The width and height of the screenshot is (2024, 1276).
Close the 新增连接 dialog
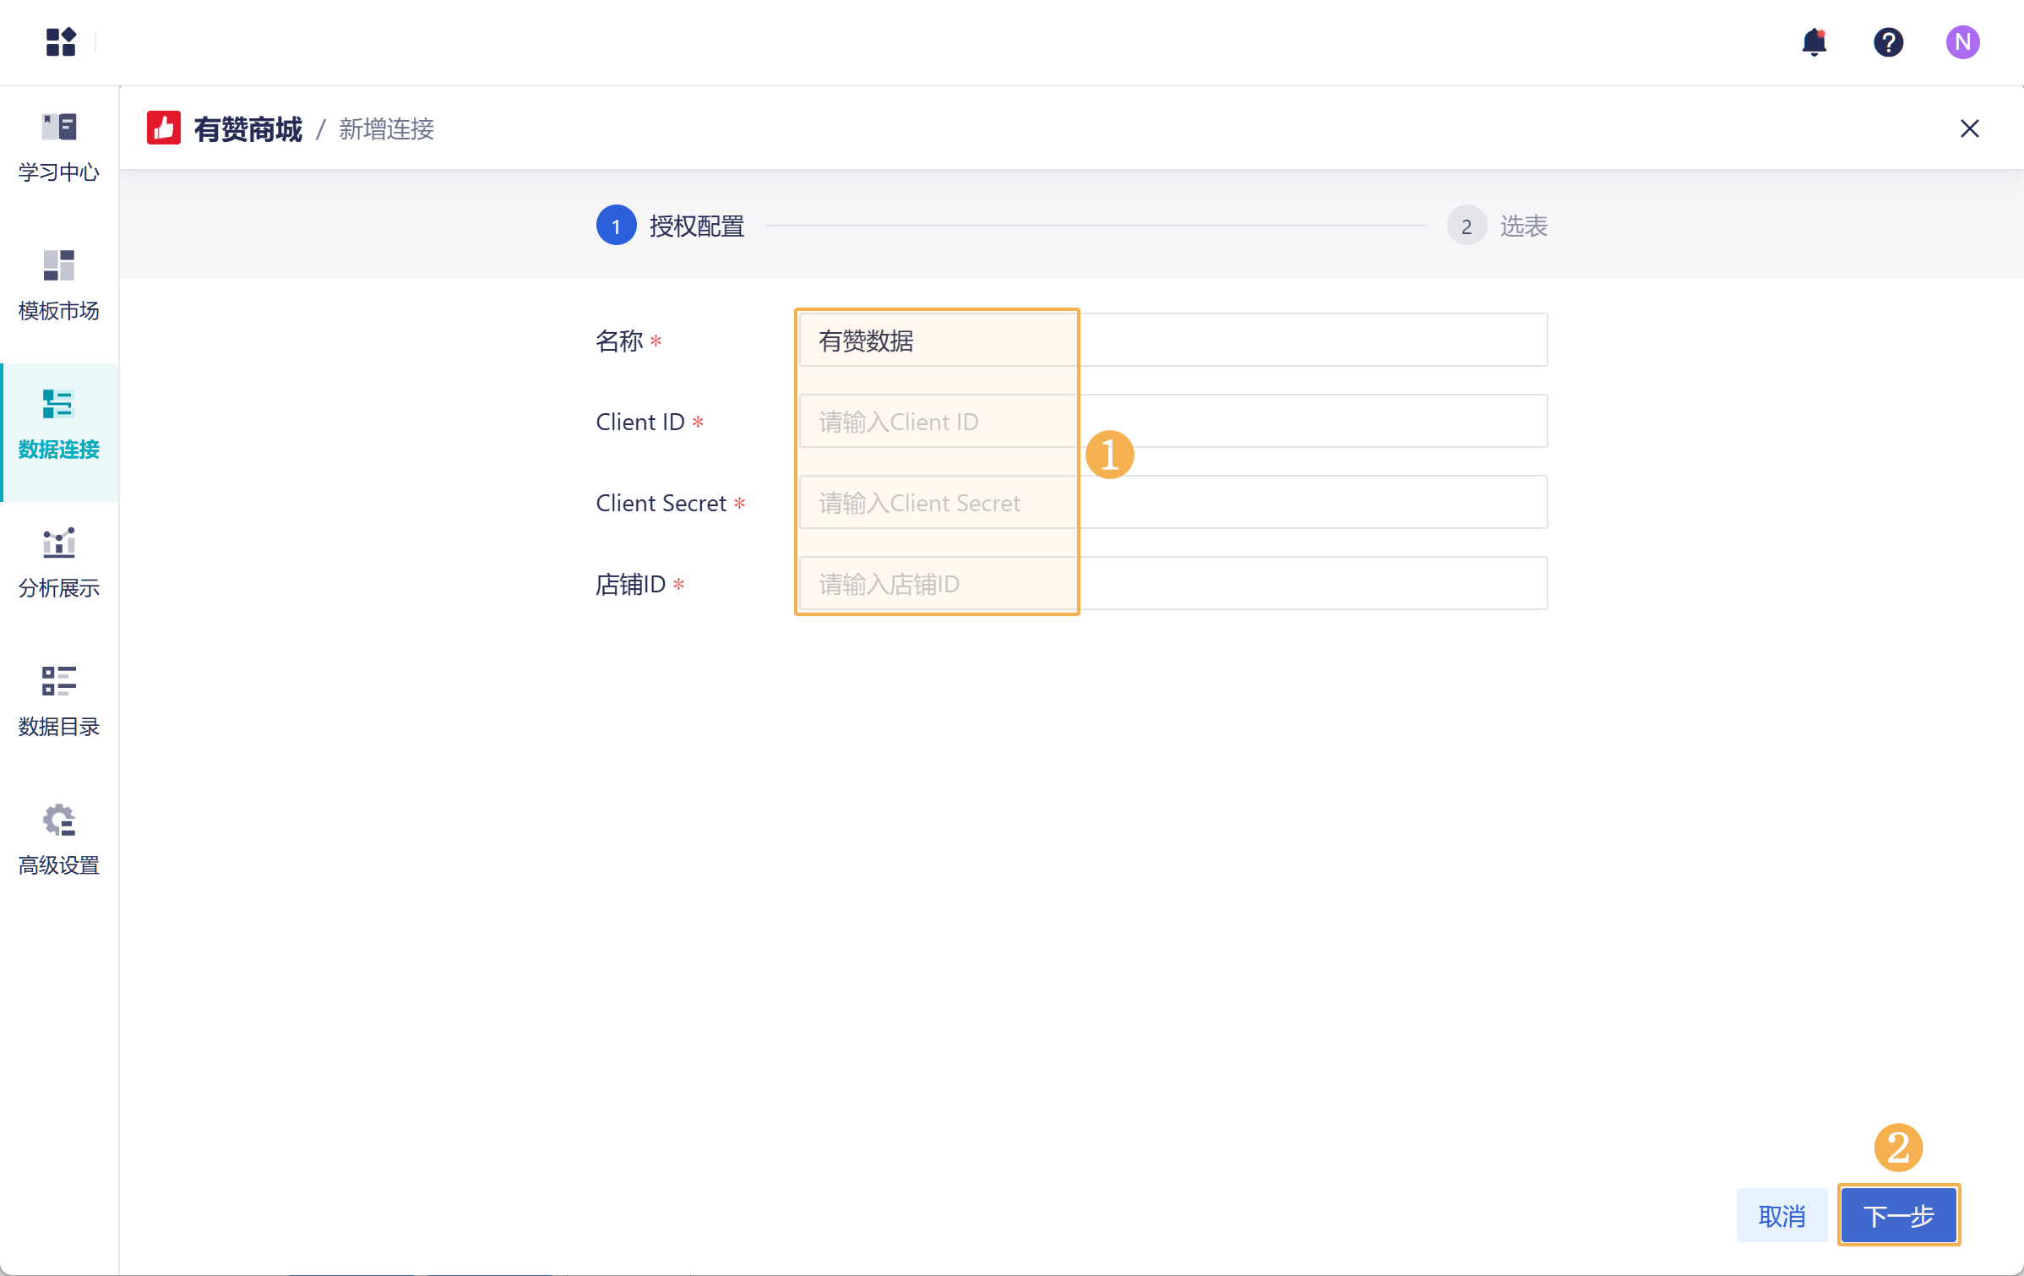(1971, 128)
